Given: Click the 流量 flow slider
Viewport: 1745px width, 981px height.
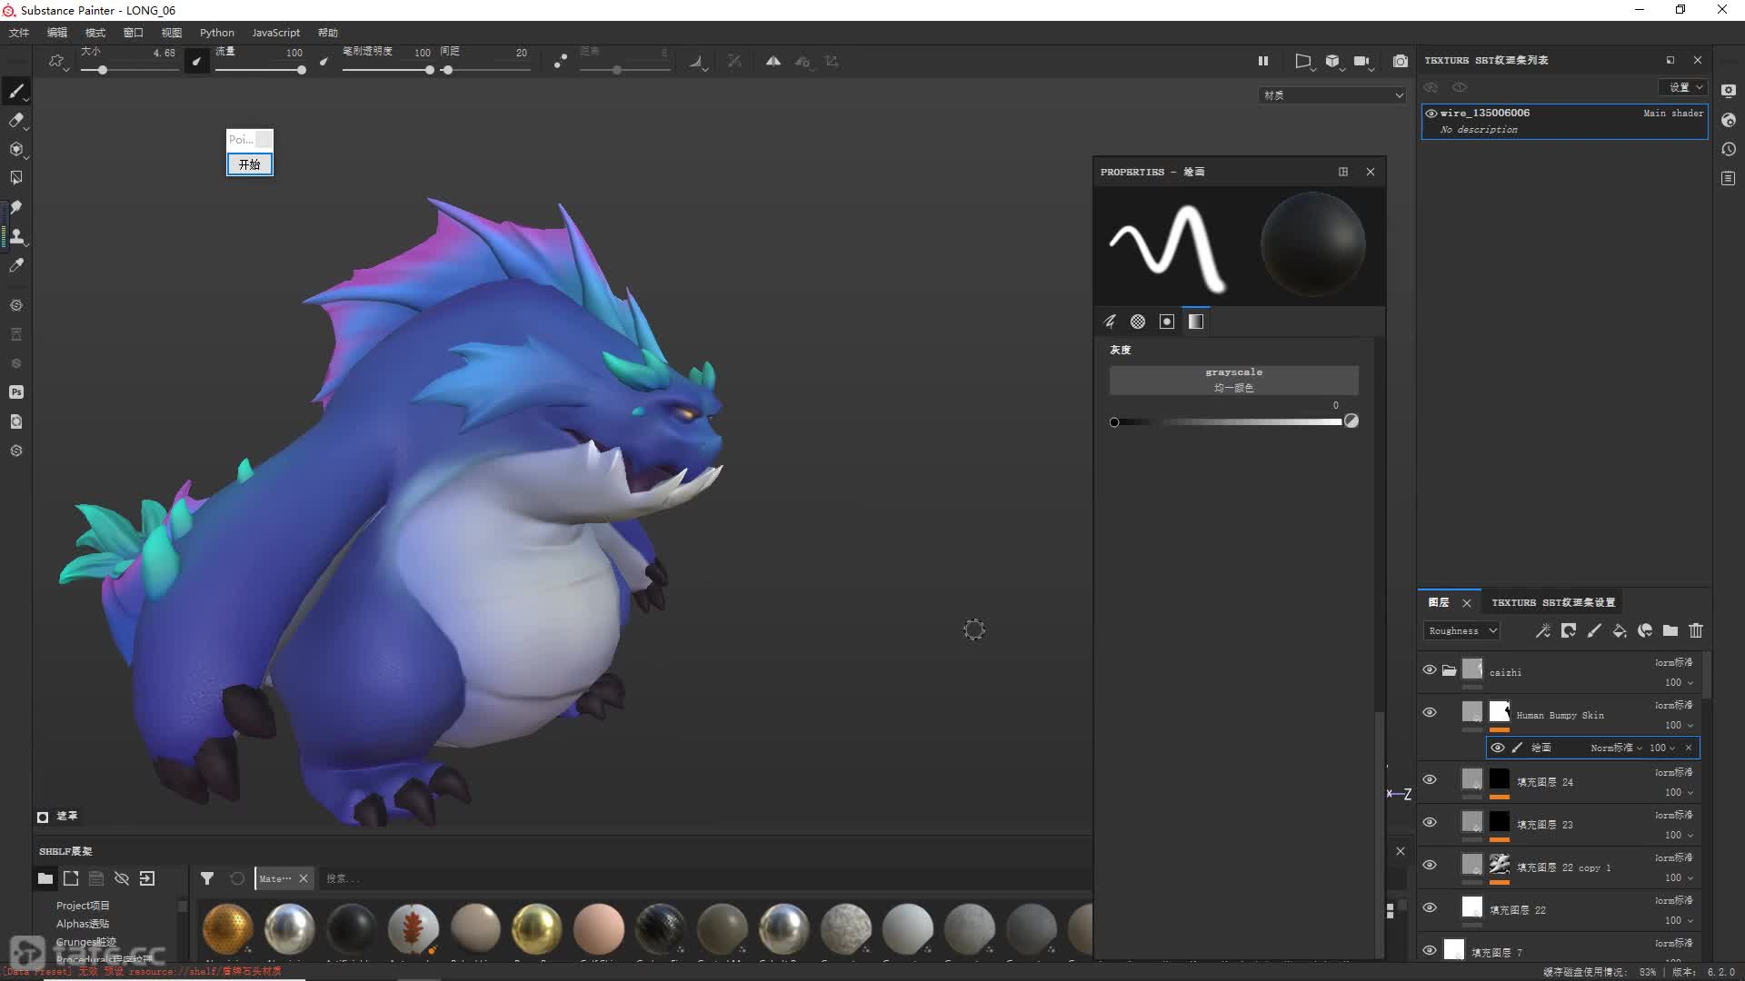Looking at the screenshot, I should pos(259,70).
